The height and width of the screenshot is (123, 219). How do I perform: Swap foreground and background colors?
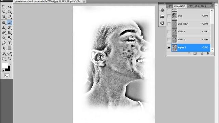click(x=10, y=64)
